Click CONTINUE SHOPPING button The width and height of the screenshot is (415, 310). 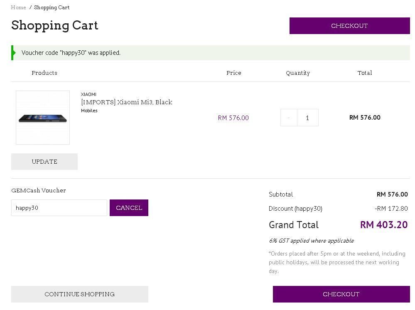point(79,294)
